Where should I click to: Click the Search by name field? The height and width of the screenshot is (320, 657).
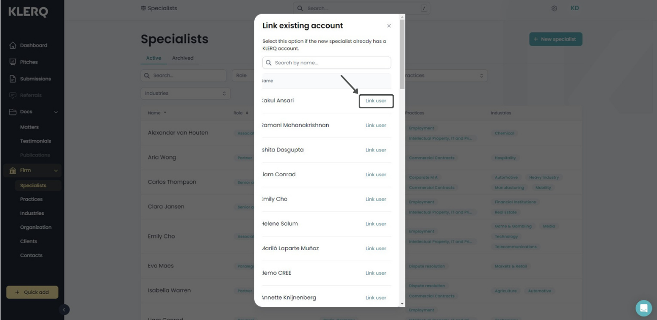click(327, 63)
